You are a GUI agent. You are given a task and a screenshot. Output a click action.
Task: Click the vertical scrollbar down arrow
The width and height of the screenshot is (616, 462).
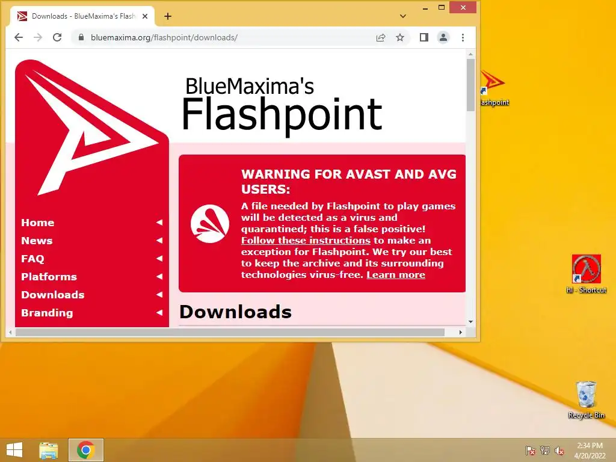tap(470, 322)
